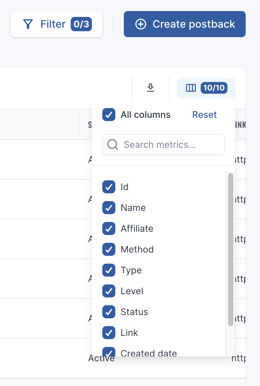This screenshot has width=260, height=386.
Task: Click the Create postback button
Action: pyautogui.click(x=185, y=24)
